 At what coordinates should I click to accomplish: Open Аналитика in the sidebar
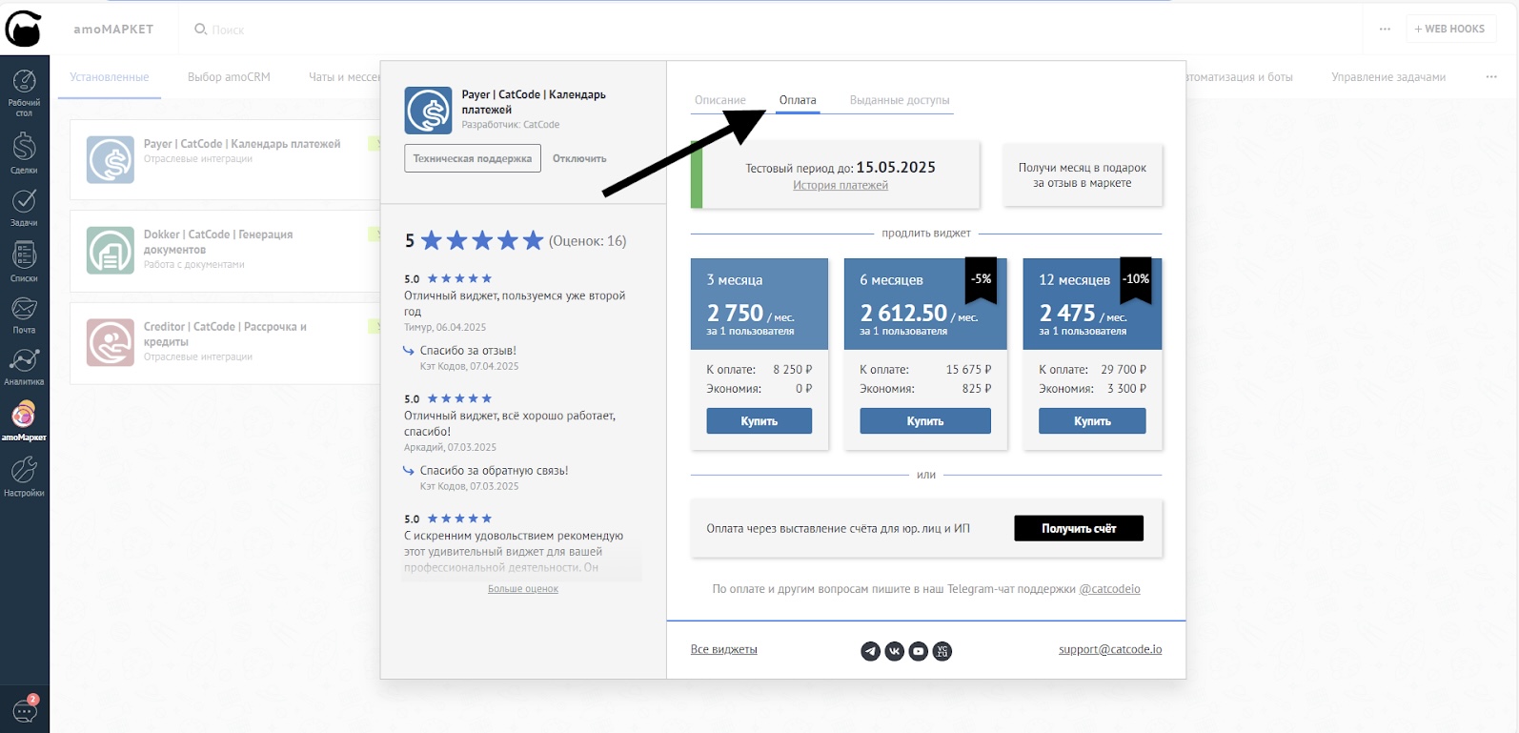coord(24,366)
